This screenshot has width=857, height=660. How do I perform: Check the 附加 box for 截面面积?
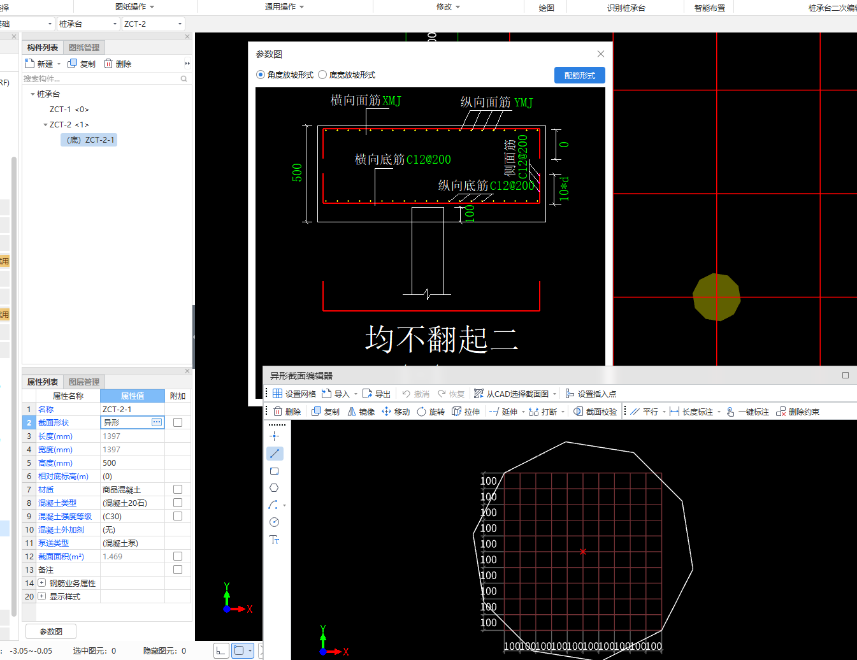(x=178, y=556)
